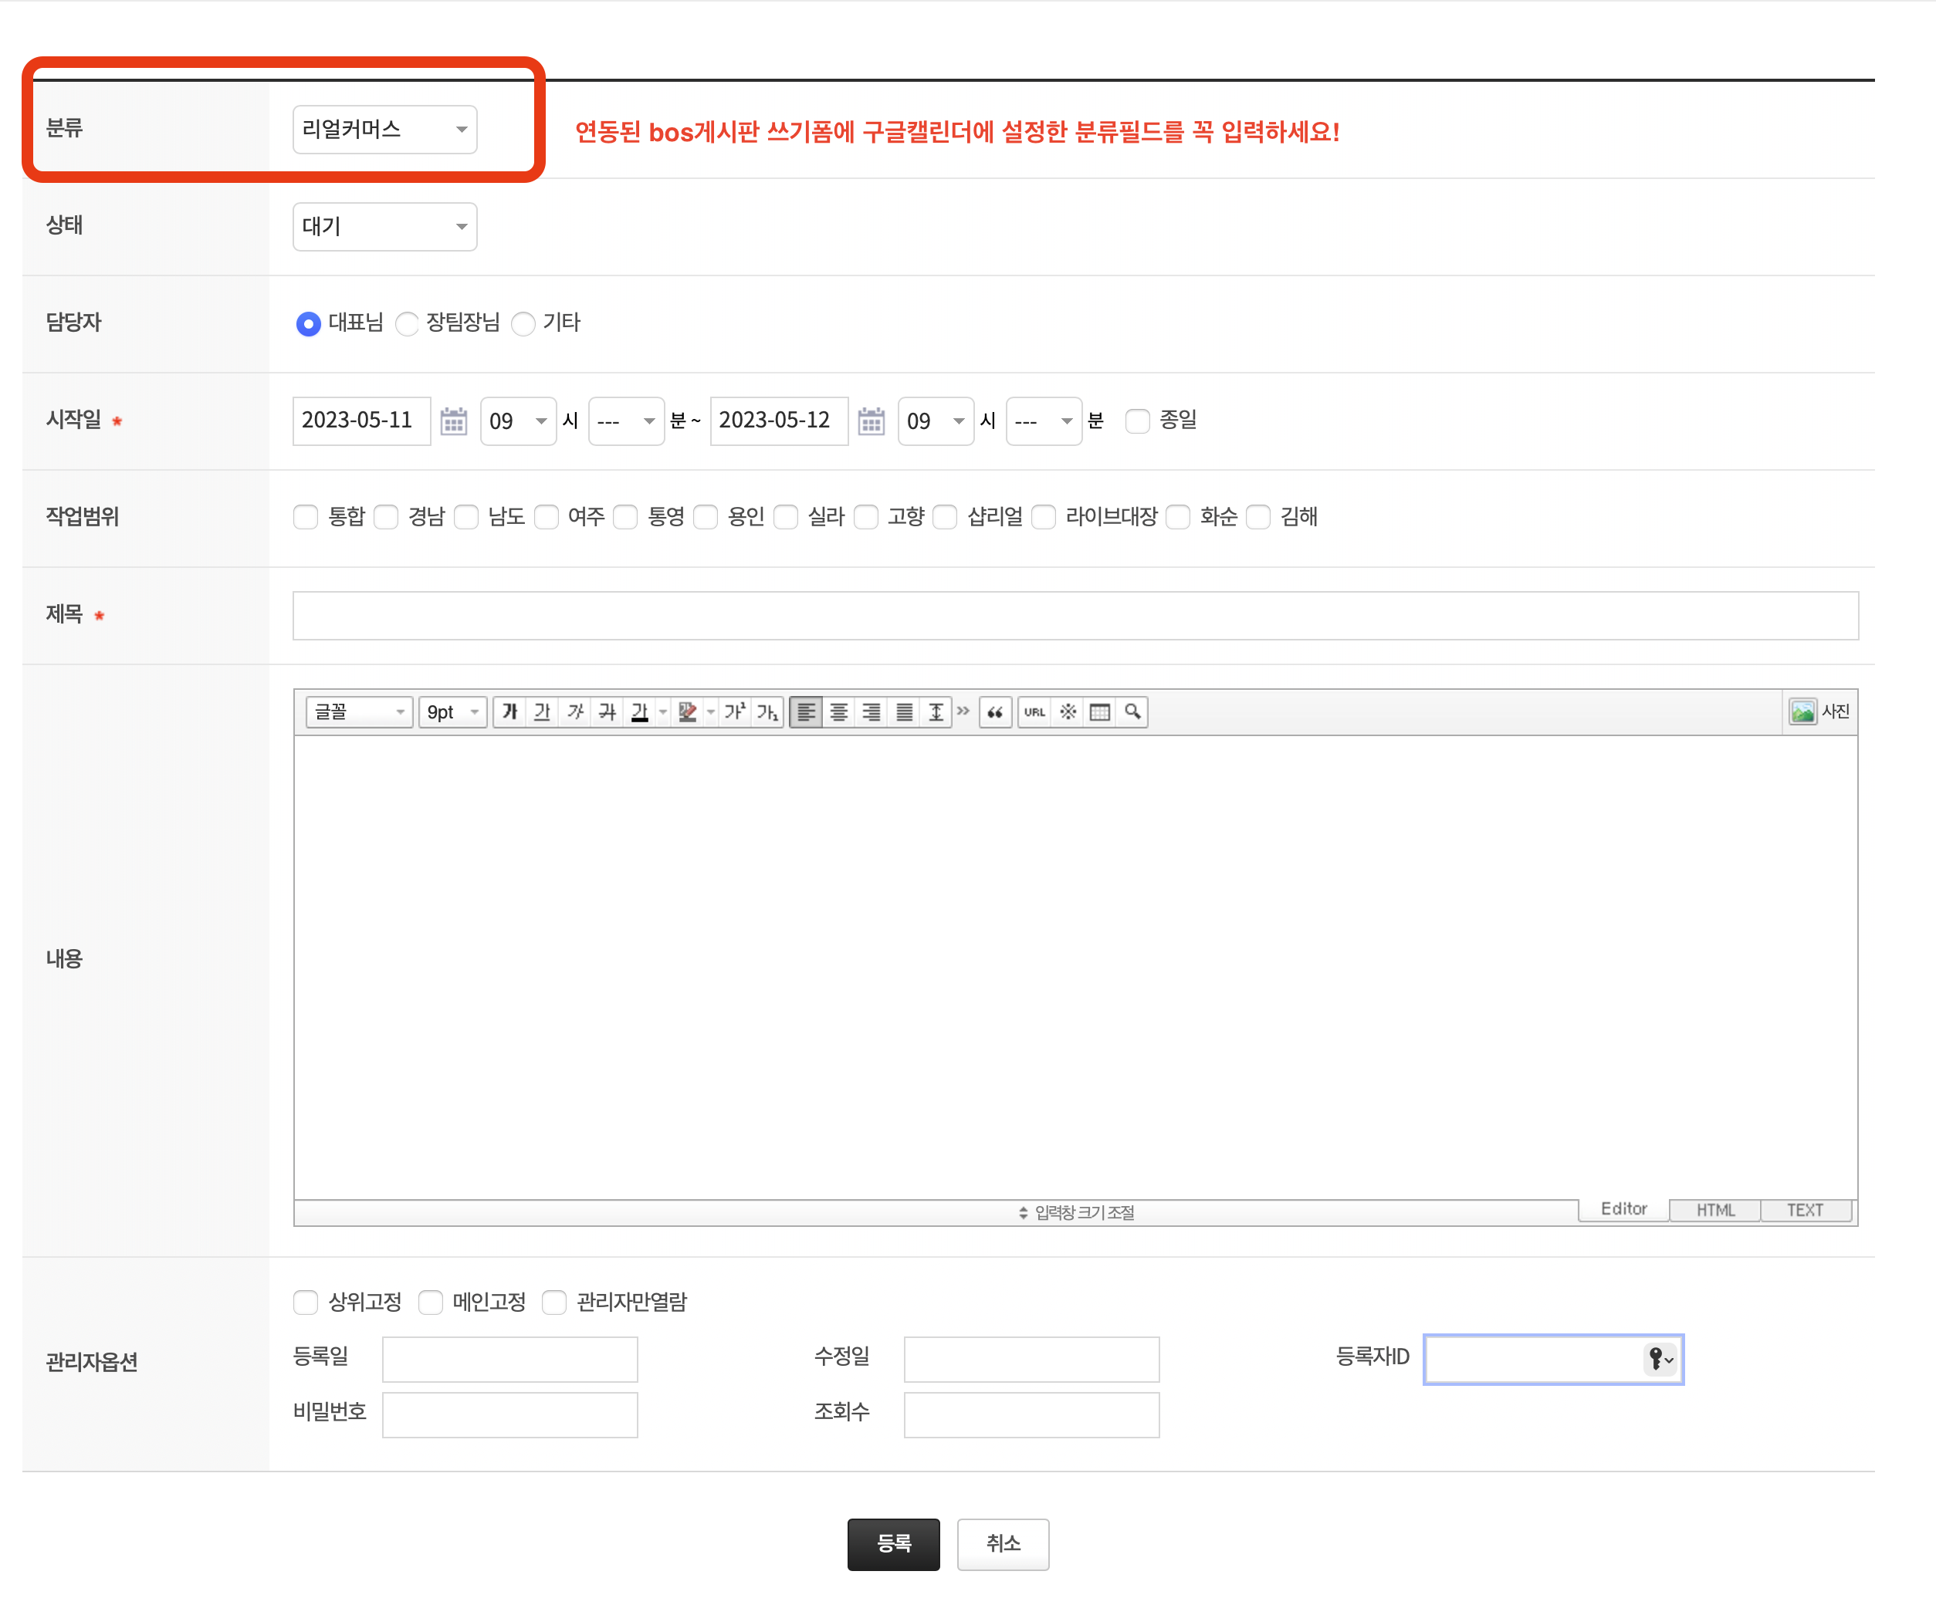Click the 등록 submit button
Screen dimensions: 1936x1605
click(892, 1543)
